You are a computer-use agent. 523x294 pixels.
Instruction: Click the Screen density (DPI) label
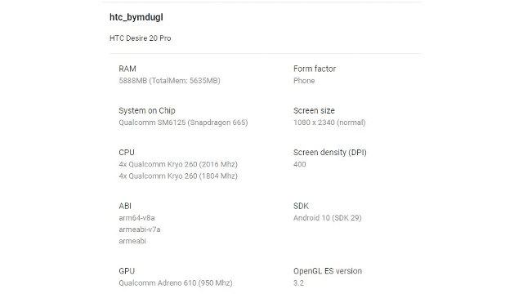pos(330,153)
